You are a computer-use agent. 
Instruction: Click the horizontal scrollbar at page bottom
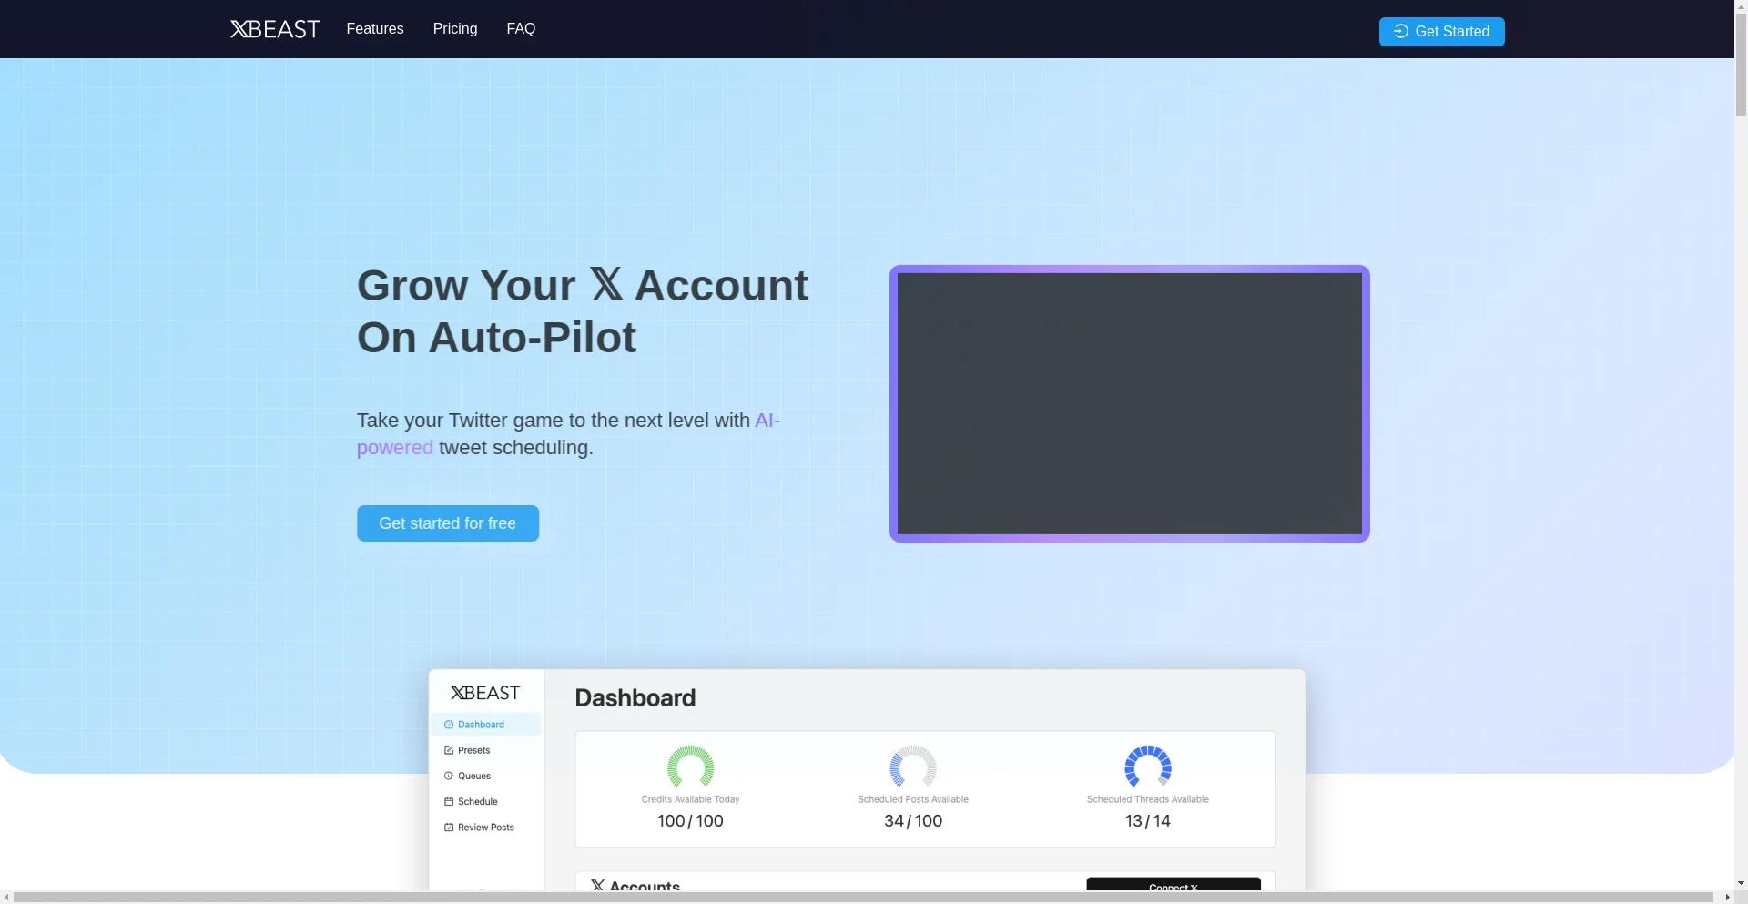tap(863, 898)
